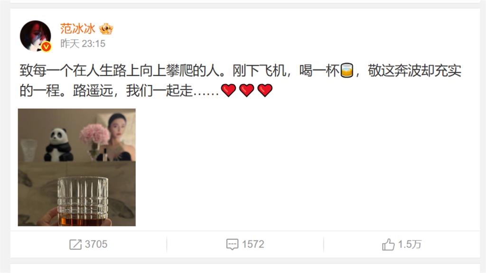
Task: Click the crystal glass in the photo
Action: coord(83,201)
